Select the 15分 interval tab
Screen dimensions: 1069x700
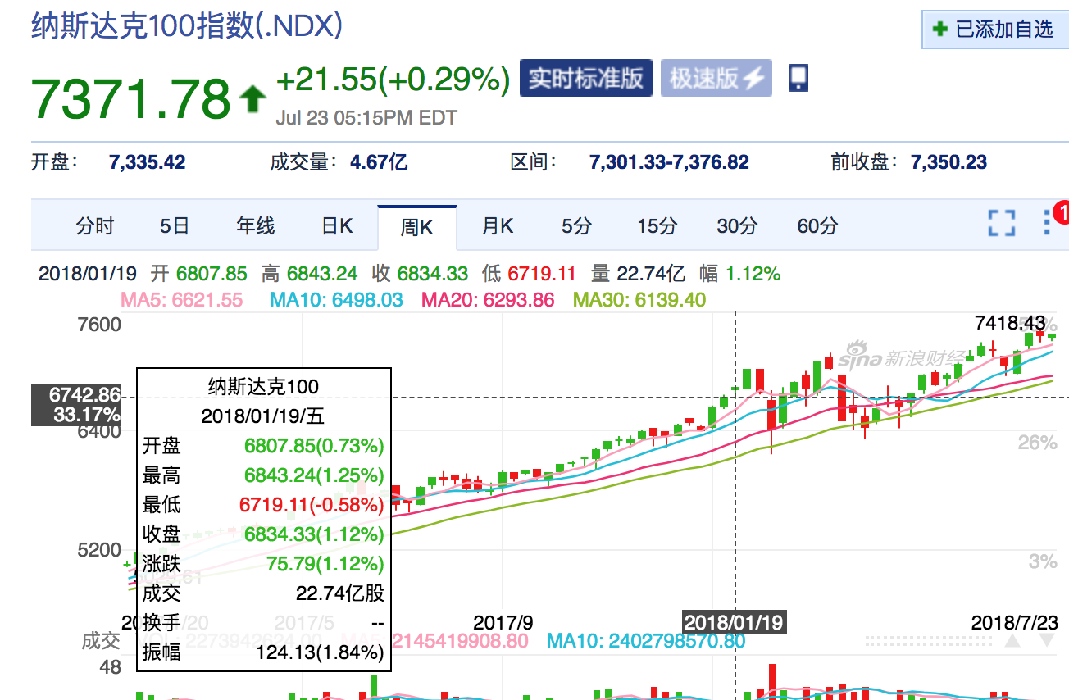[657, 226]
